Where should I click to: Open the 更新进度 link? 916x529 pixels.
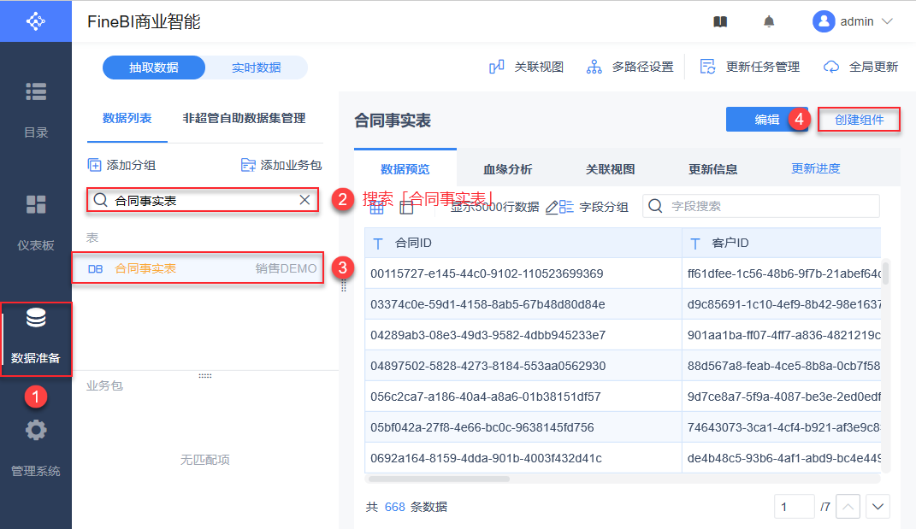816,168
